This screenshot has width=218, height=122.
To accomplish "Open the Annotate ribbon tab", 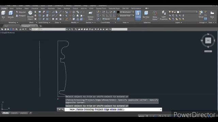I will coord(51,8).
